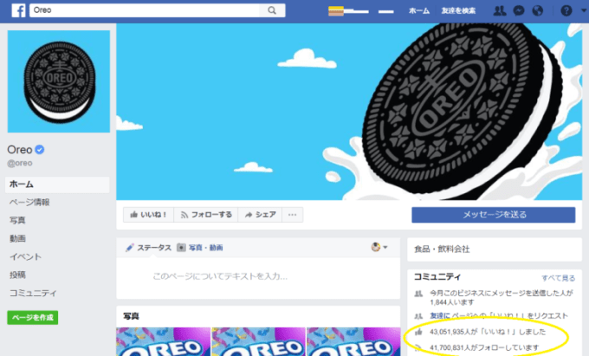Screen dimensions: 589x356
Task: Open the third Oreo photo thumbnail
Action: click(353, 342)
